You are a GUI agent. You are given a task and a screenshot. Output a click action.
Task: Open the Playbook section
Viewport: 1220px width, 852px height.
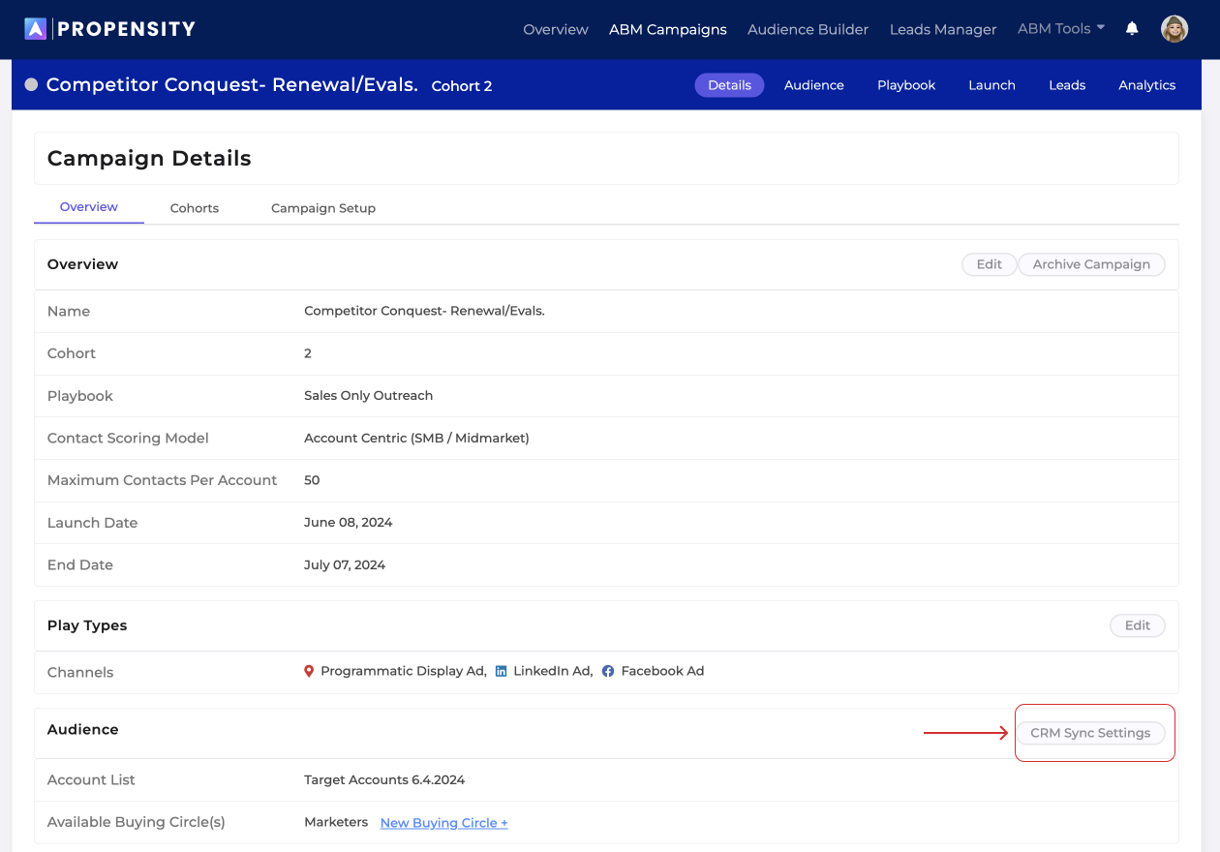[905, 84]
